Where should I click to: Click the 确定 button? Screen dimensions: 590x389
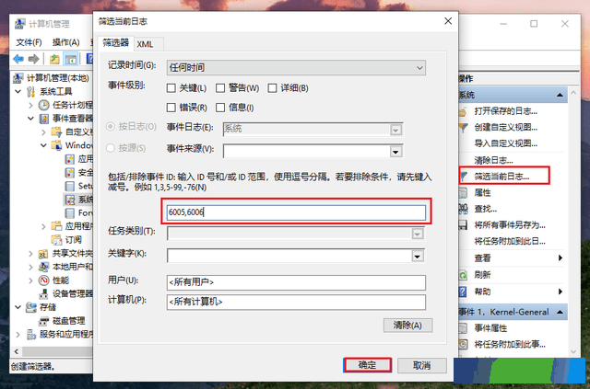pos(367,365)
